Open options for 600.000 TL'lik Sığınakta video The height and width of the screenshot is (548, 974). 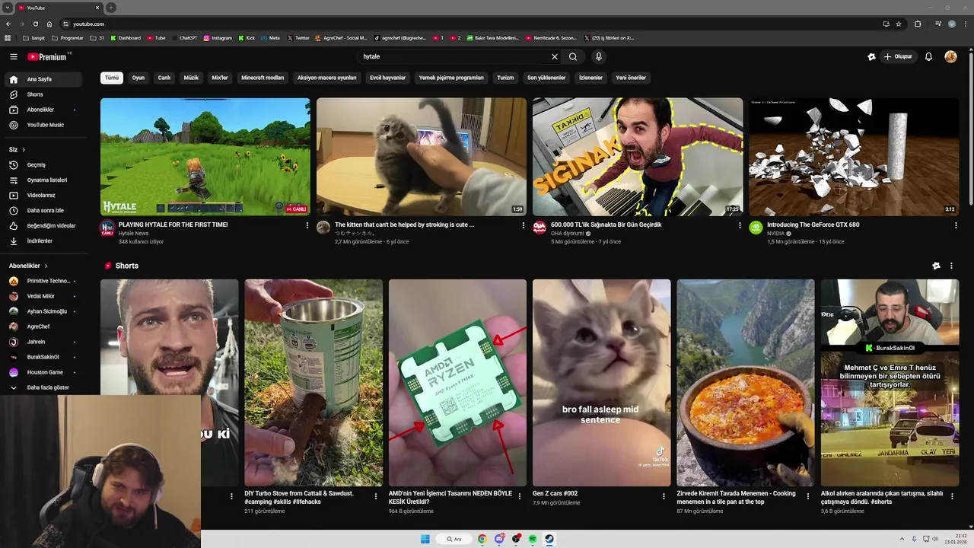[x=740, y=225]
